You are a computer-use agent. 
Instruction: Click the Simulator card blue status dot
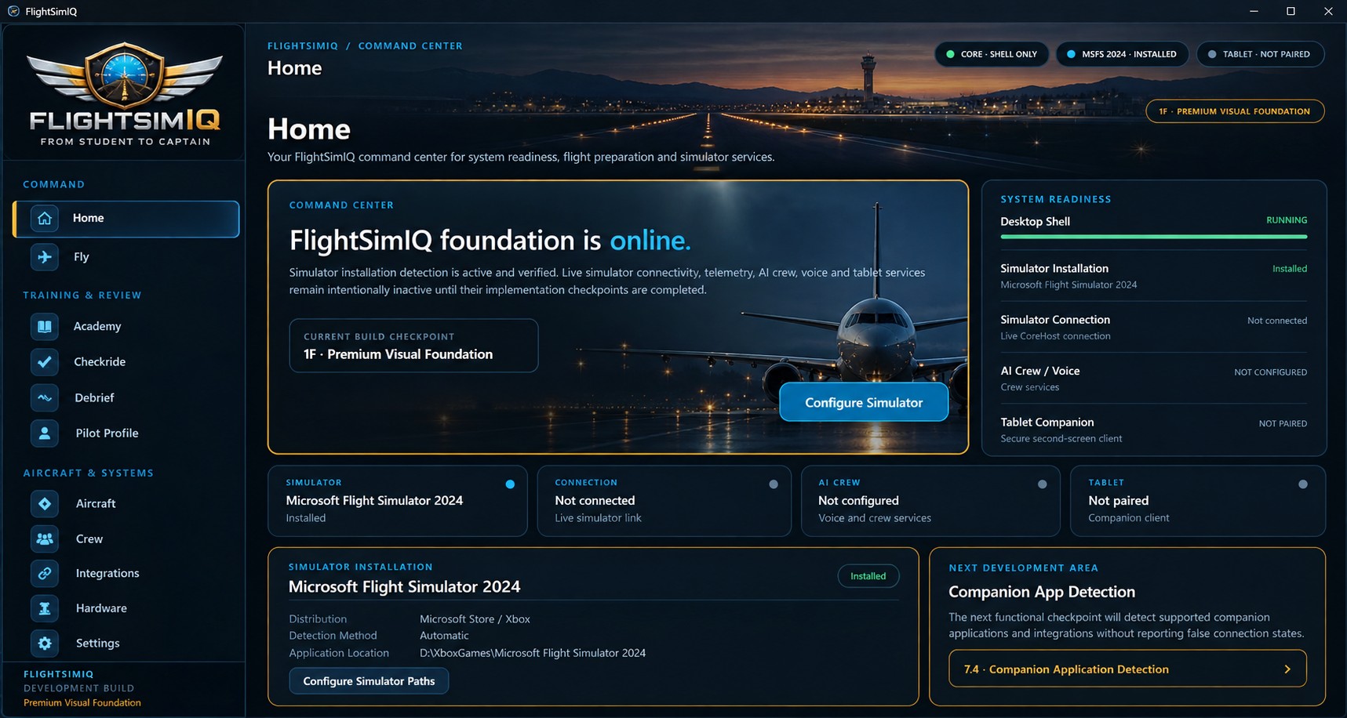(x=510, y=484)
